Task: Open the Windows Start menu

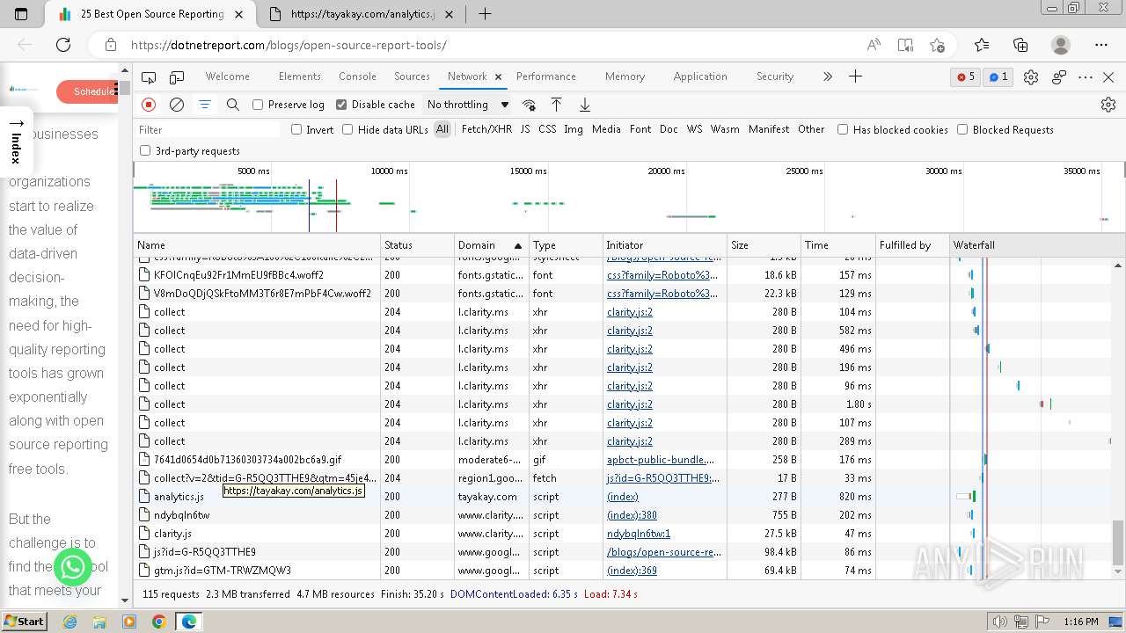Action: (x=25, y=622)
